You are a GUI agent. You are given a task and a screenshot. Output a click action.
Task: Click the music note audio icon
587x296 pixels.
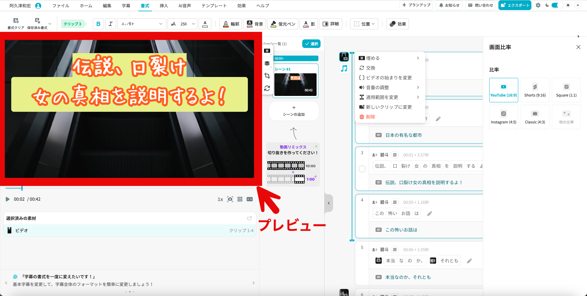pyautogui.click(x=344, y=68)
